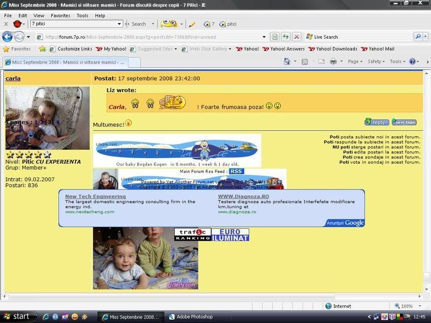The height and width of the screenshot is (323, 431).
Task: Click the blue RSS badge on the forum page
Action: [x=236, y=171]
